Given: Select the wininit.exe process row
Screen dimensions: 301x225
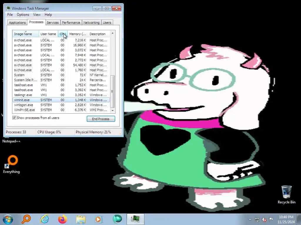Looking at the screenshot, I should click(61, 100).
